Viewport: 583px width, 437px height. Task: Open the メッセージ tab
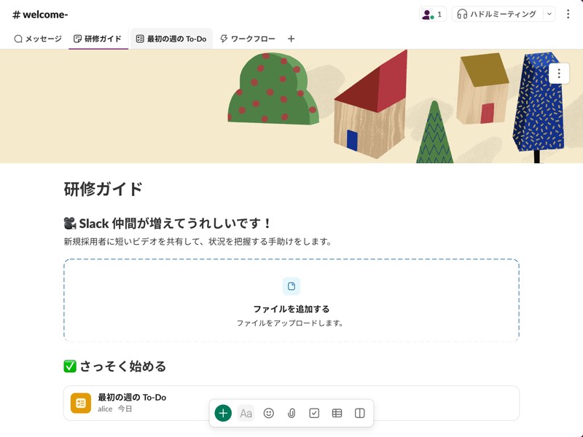(x=38, y=39)
